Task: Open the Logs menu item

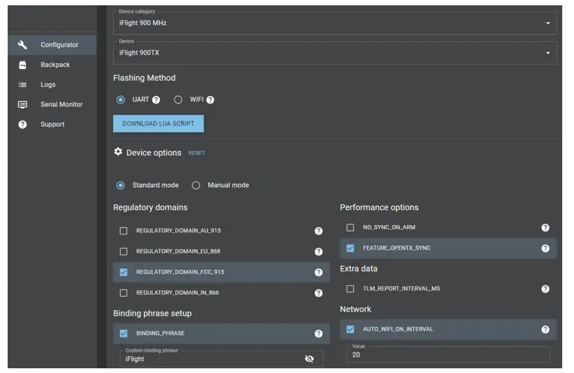Action: pyautogui.click(x=48, y=85)
